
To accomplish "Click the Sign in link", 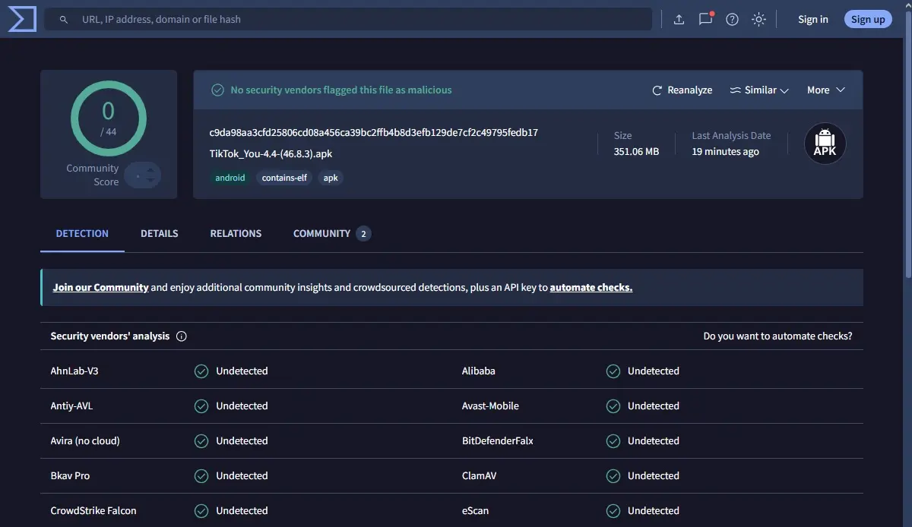I will click(812, 19).
